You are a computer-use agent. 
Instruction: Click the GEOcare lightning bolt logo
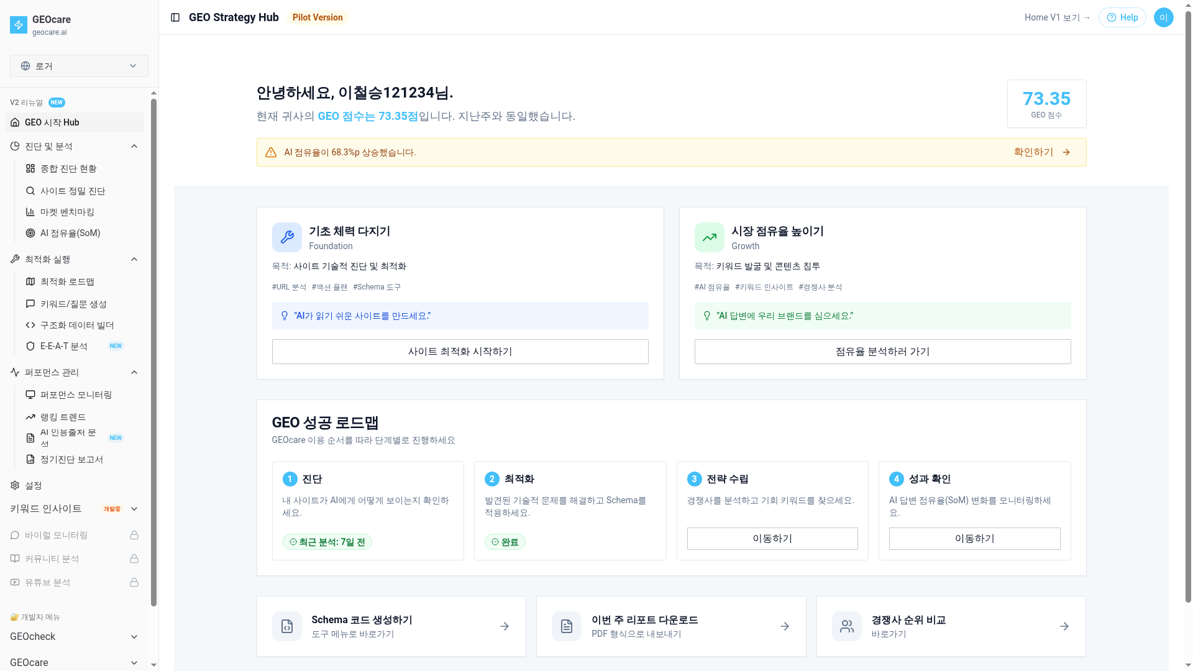pyautogui.click(x=17, y=25)
